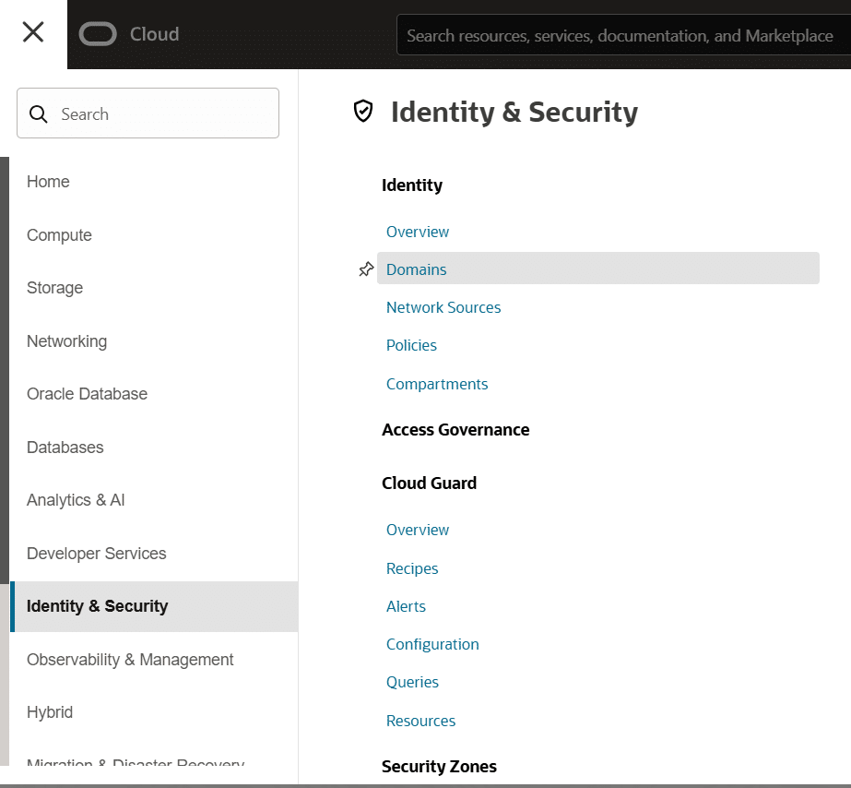Viewport: 851px width, 788px height.
Task: Open Cloud Guard Resources
Action: pos(420,721)
